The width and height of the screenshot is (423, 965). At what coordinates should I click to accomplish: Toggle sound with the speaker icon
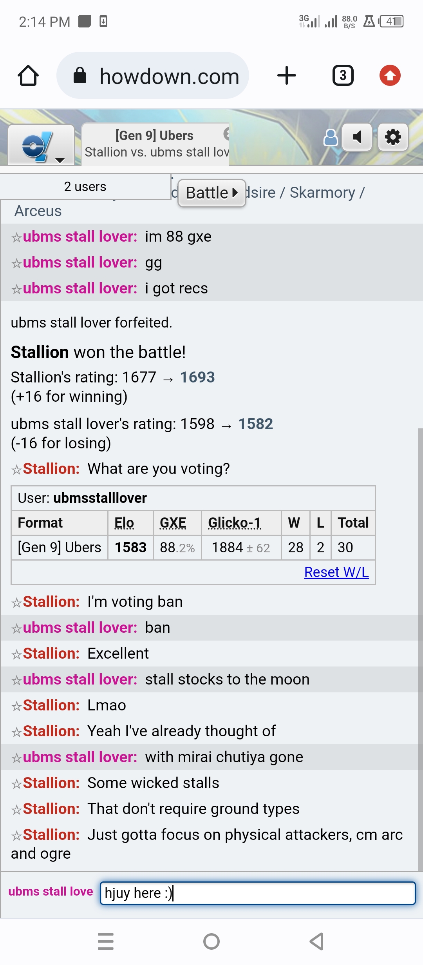(357, 137)
